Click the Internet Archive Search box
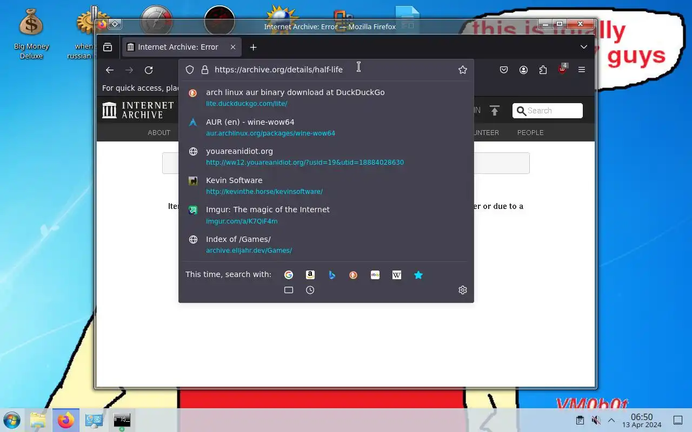This screenshot has height=432, width=692. 548,111
